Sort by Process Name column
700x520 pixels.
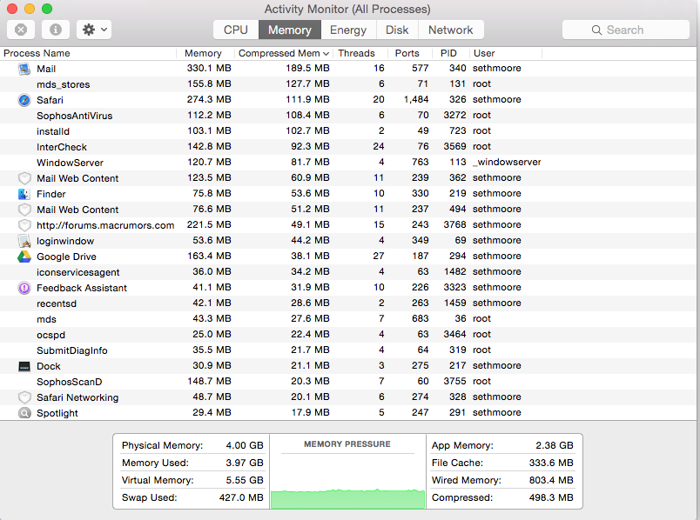coord(89,53)
